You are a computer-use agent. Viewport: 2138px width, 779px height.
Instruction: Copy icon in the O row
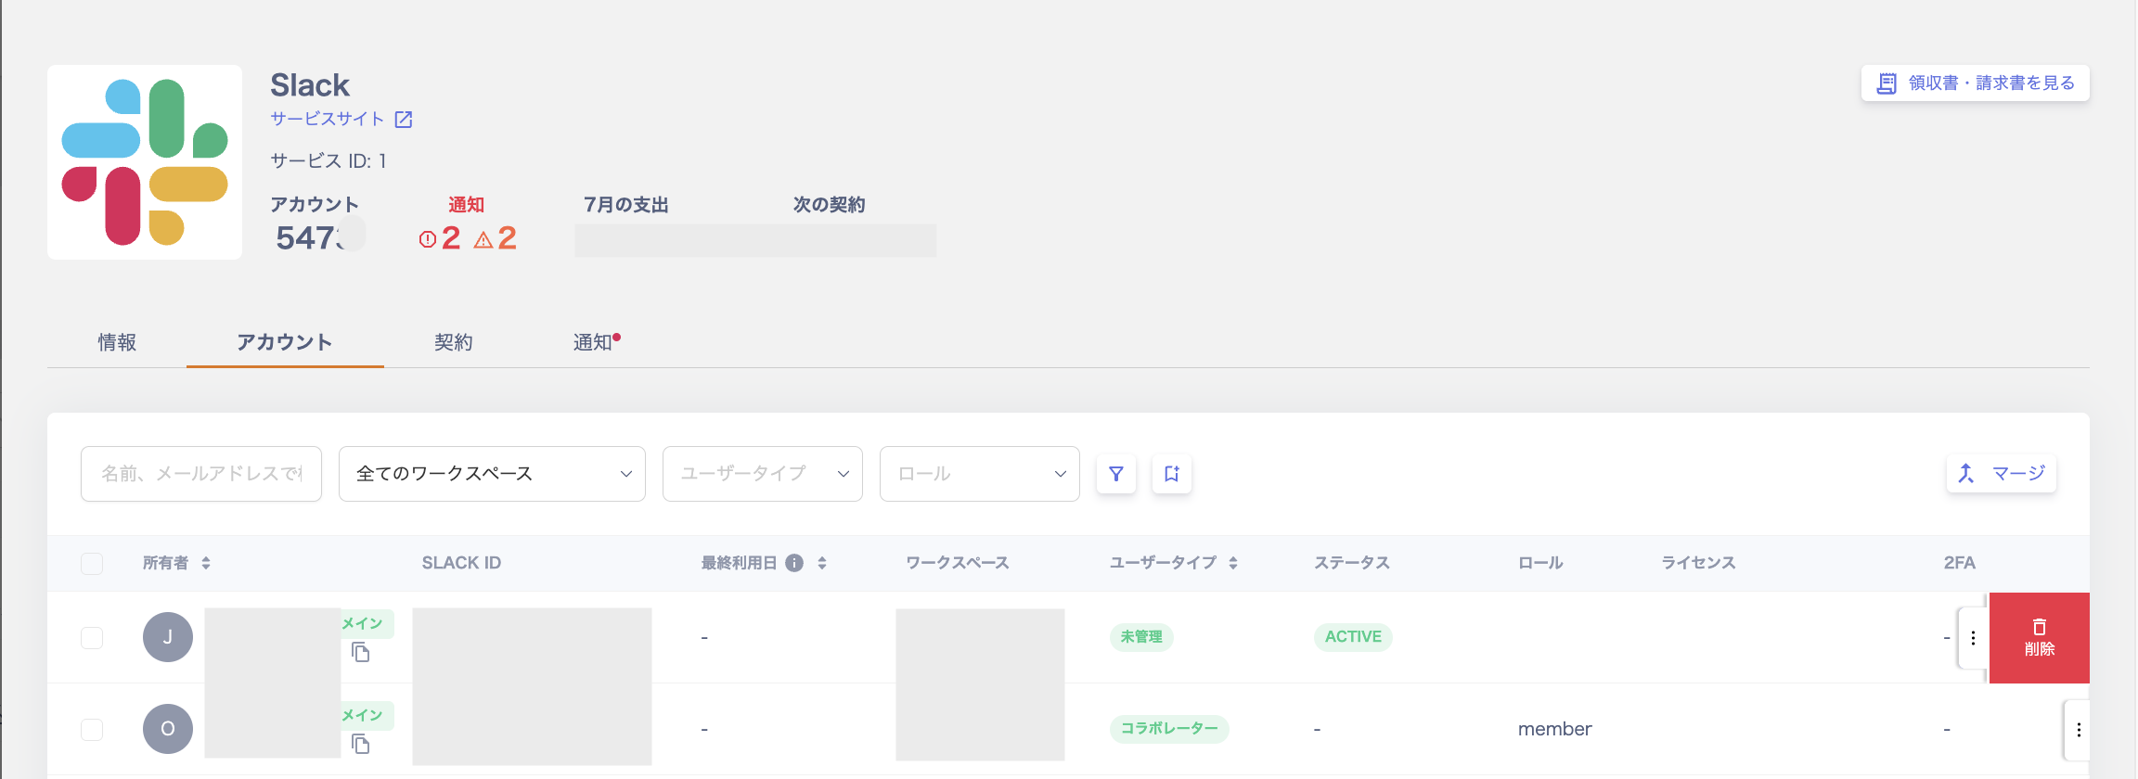(361, 744)
